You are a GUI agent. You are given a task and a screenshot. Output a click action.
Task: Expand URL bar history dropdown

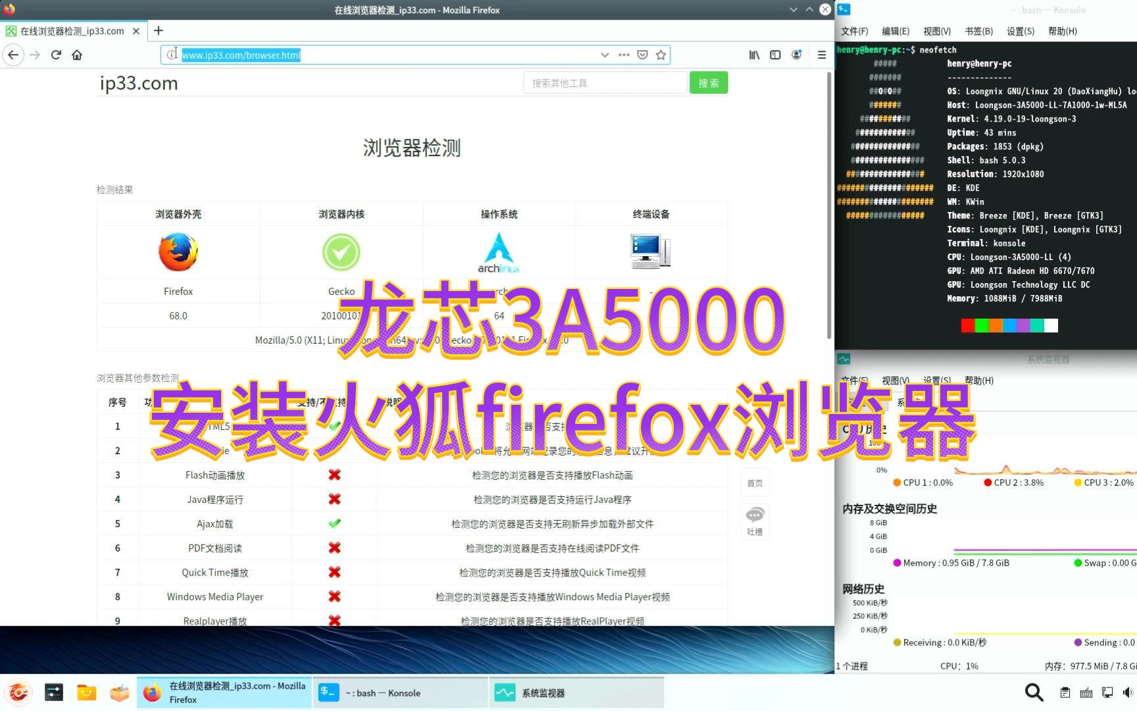click(x=605, y=55)
